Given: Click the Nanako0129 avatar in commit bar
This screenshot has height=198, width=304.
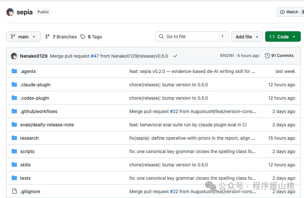Looking at the screenshot, I should coord(14,56).
